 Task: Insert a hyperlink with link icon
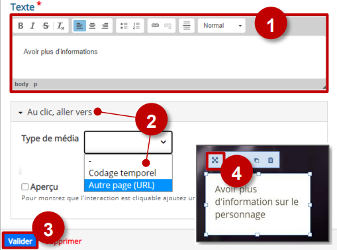[155, 26]
